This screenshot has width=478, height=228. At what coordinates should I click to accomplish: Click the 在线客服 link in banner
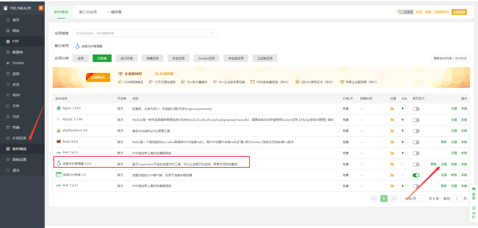164,74
